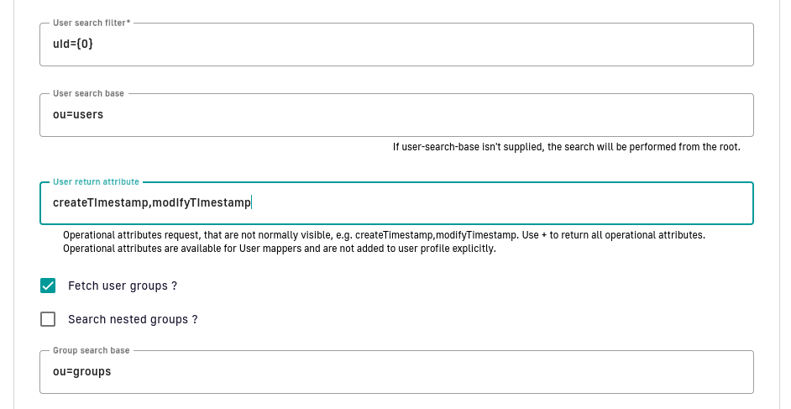This screenshot has width=791, height=409.
Task: Focus the User search base field
Action: 396,115
